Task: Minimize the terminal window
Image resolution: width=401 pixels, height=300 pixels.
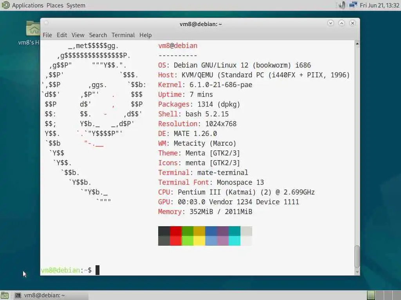Action: [x=331, y=23]
